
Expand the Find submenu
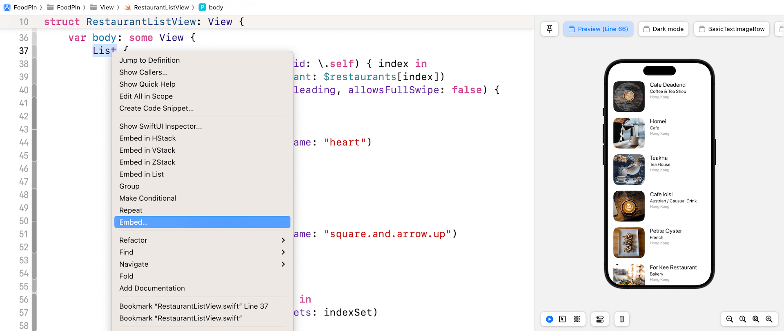coord(202,252)
